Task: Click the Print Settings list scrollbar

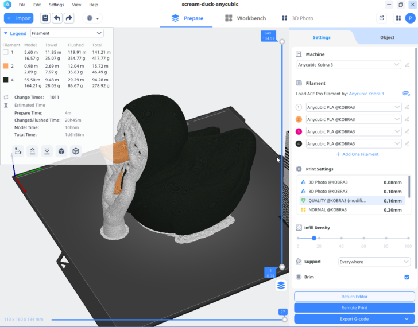Action: coord(409,186)
